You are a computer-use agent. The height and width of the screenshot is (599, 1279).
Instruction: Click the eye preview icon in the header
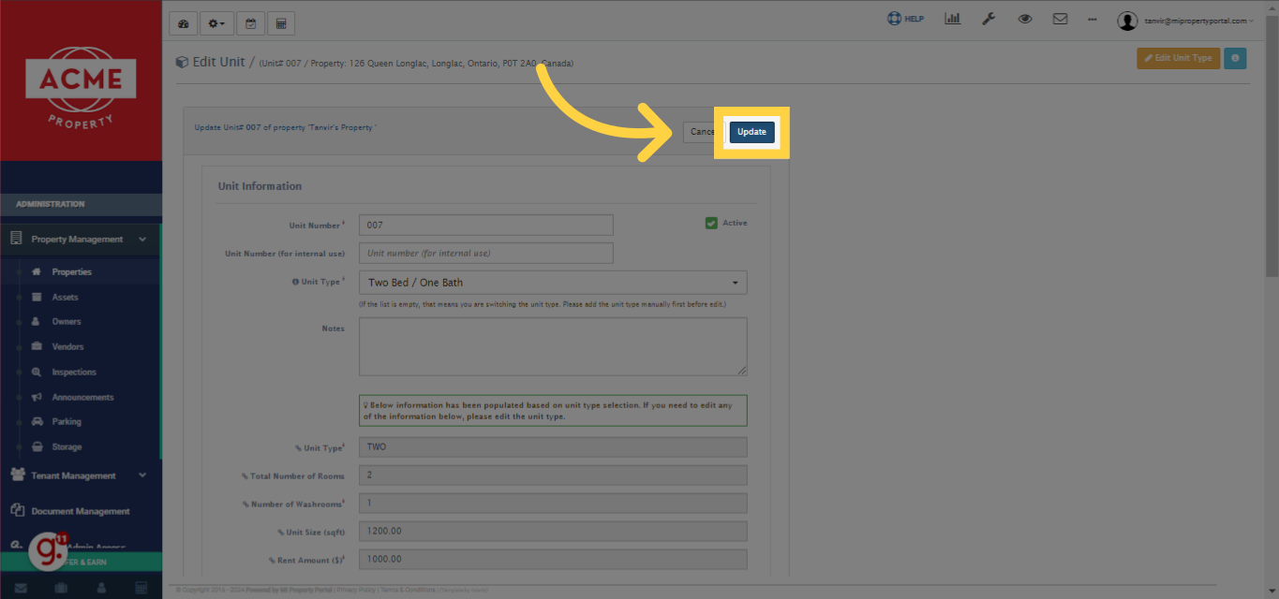1024,18
